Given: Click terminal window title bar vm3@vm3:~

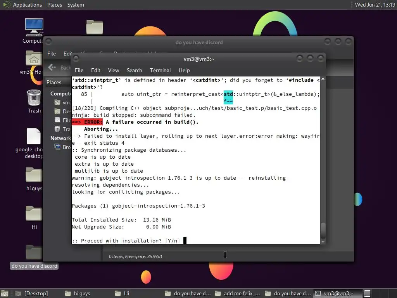Looking at the screenshot, I should (x=199, y=59).
